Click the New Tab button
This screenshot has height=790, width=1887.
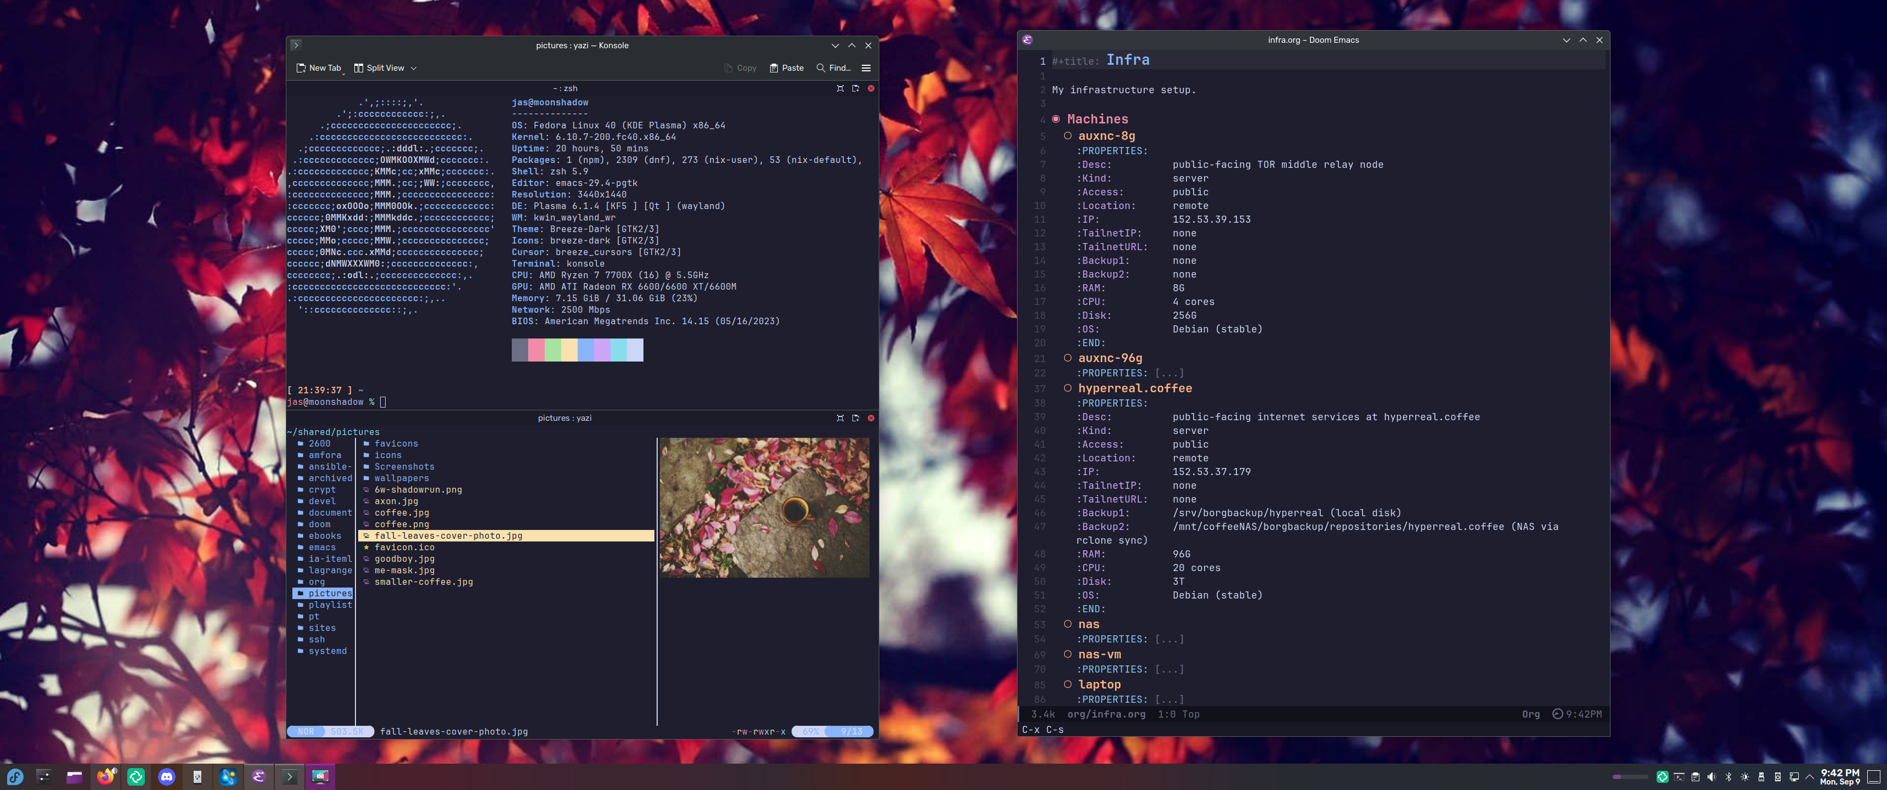tap(319, 68)
